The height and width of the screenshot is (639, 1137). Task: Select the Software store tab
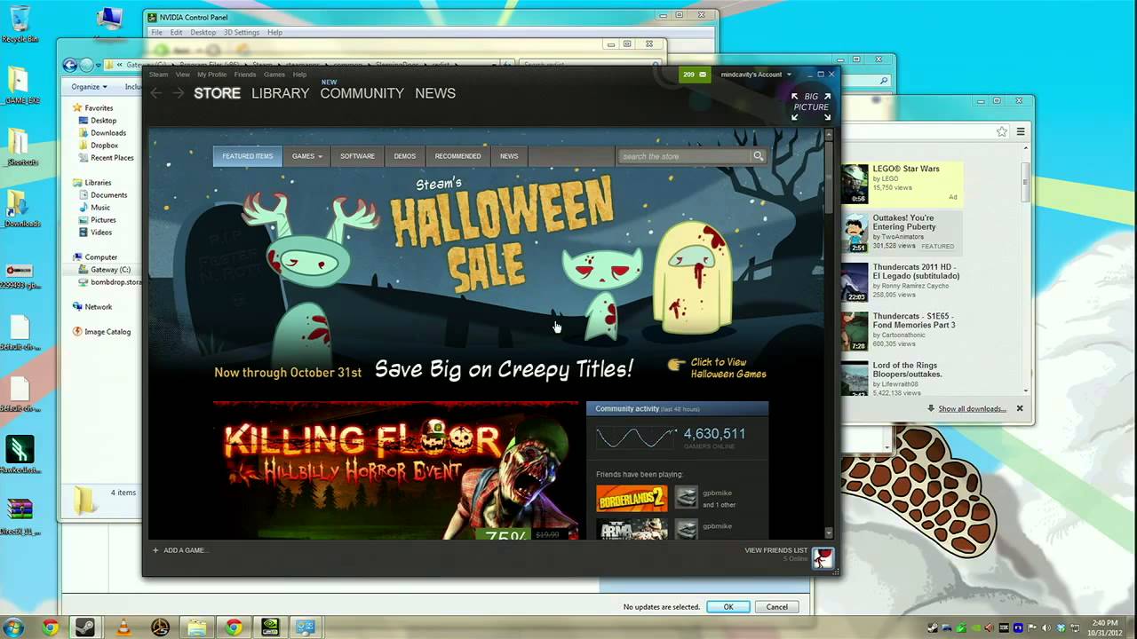click(357, 156)
